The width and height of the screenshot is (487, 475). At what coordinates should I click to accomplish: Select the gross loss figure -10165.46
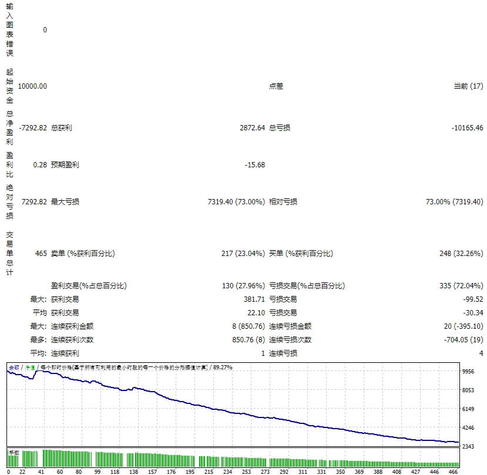(x=467, y=127)
